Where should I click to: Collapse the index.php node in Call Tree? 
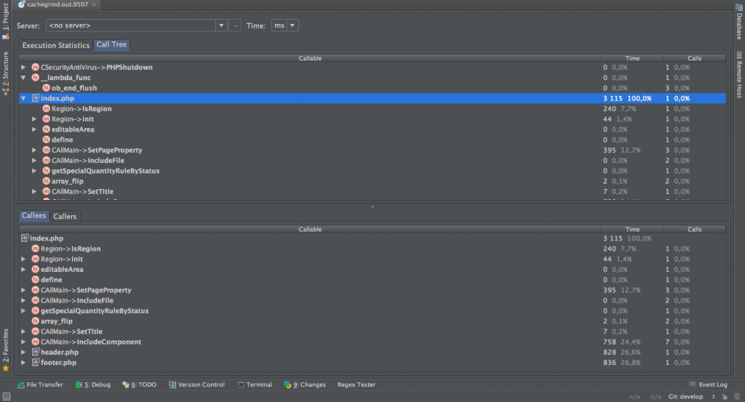(x=23, y=98)
